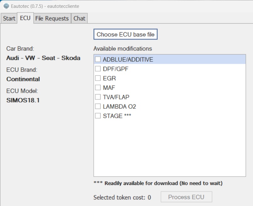253x206 pixels.
Task: Click the SIMOS18.1 ECU model value
Action: [x=23, y=100]
